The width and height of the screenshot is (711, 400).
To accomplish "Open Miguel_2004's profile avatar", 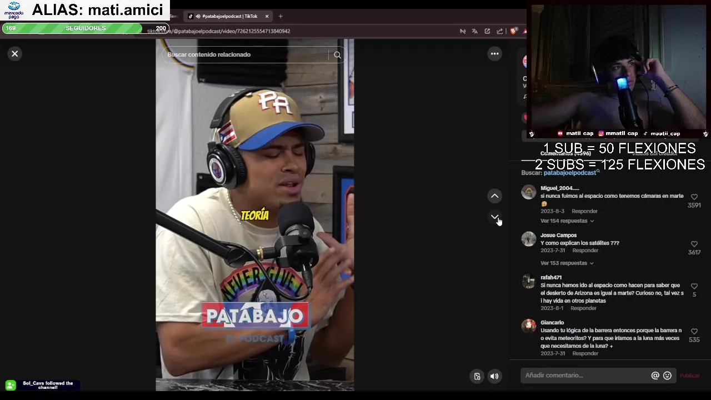I will point(529,192).
